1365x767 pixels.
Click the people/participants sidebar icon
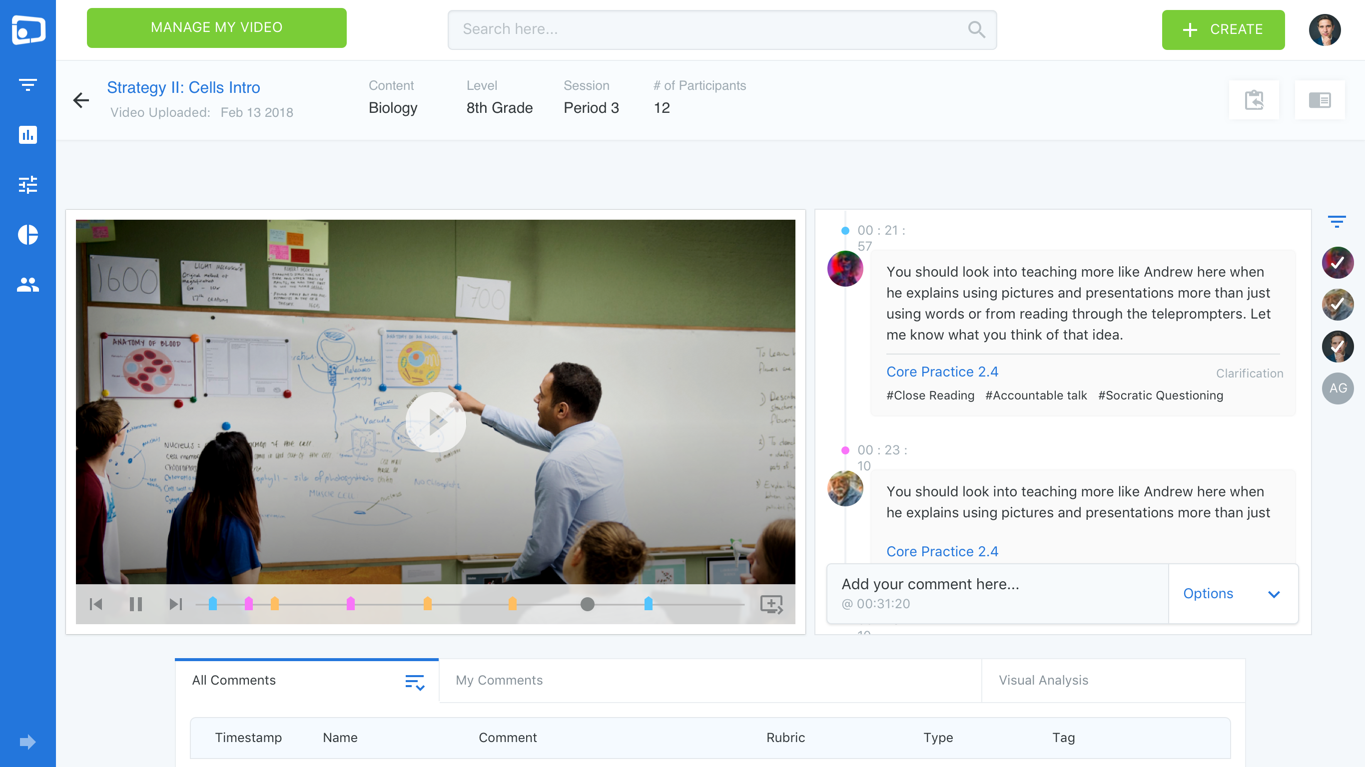pos(28,285)
